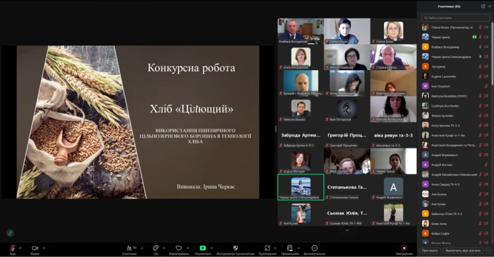
Task: Unmute microphone with the Звук icon
Action: pos(12,248)
